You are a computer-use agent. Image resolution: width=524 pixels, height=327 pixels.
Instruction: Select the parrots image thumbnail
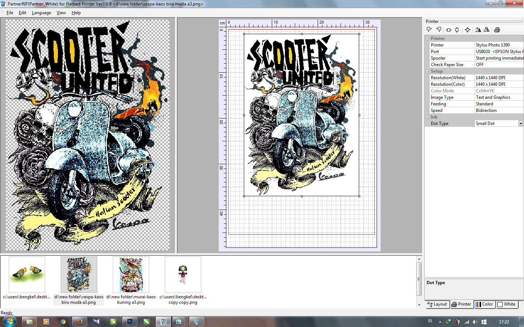27,275
